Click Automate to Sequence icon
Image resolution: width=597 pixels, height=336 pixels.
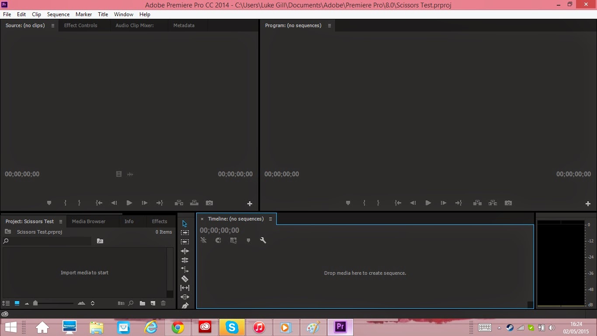click(x=121, y=303)
